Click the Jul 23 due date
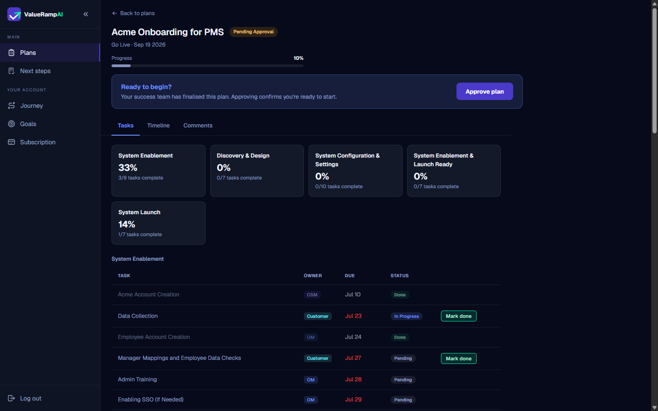The image size is (658, 411). [x=353, y=316]
